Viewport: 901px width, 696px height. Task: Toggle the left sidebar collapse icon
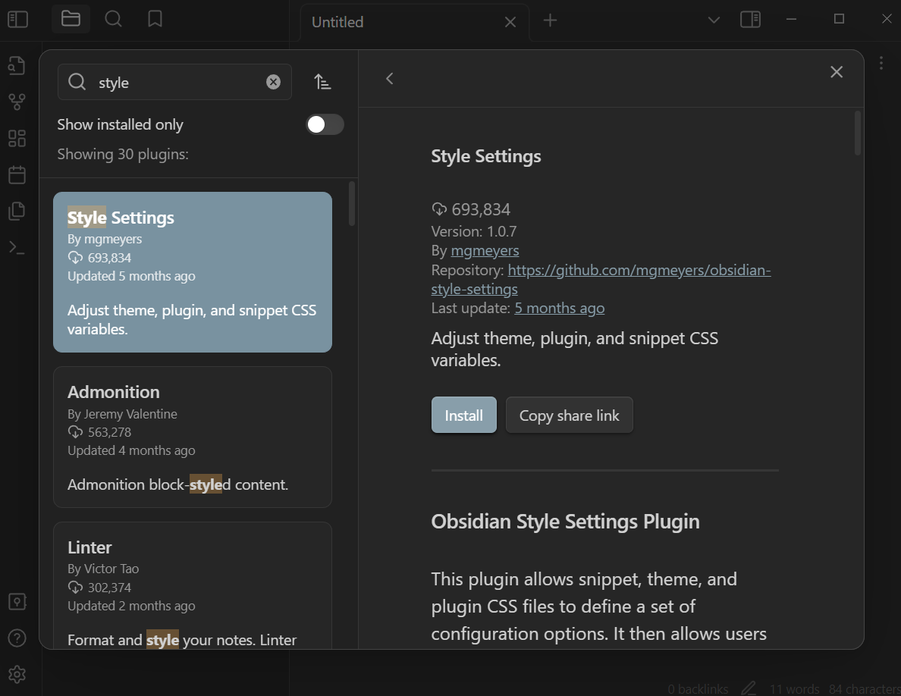(x=17, y=20)
